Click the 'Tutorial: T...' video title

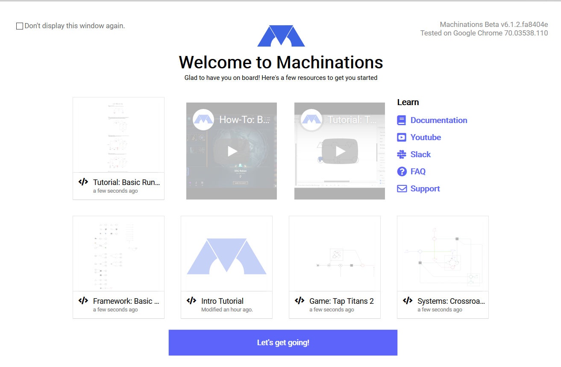(352, 120)
